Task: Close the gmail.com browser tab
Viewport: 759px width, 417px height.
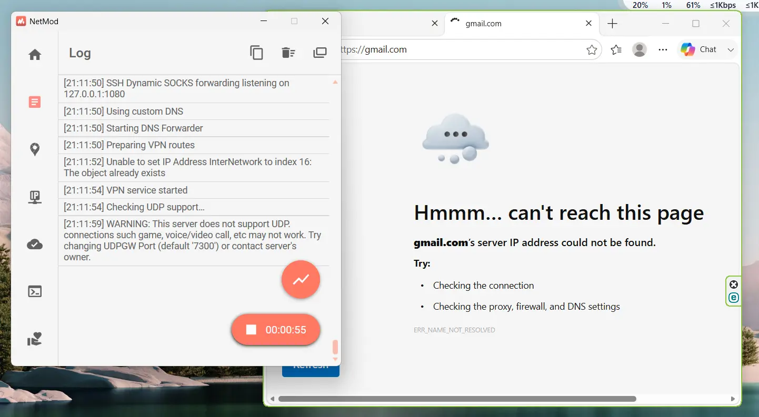Action: 589,24
